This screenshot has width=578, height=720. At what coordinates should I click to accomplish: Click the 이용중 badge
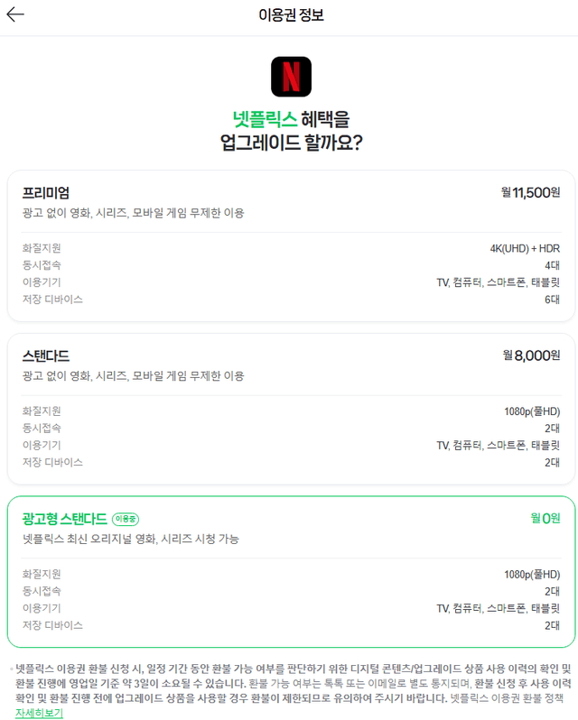pyautogui.click(x=126, y=519)
